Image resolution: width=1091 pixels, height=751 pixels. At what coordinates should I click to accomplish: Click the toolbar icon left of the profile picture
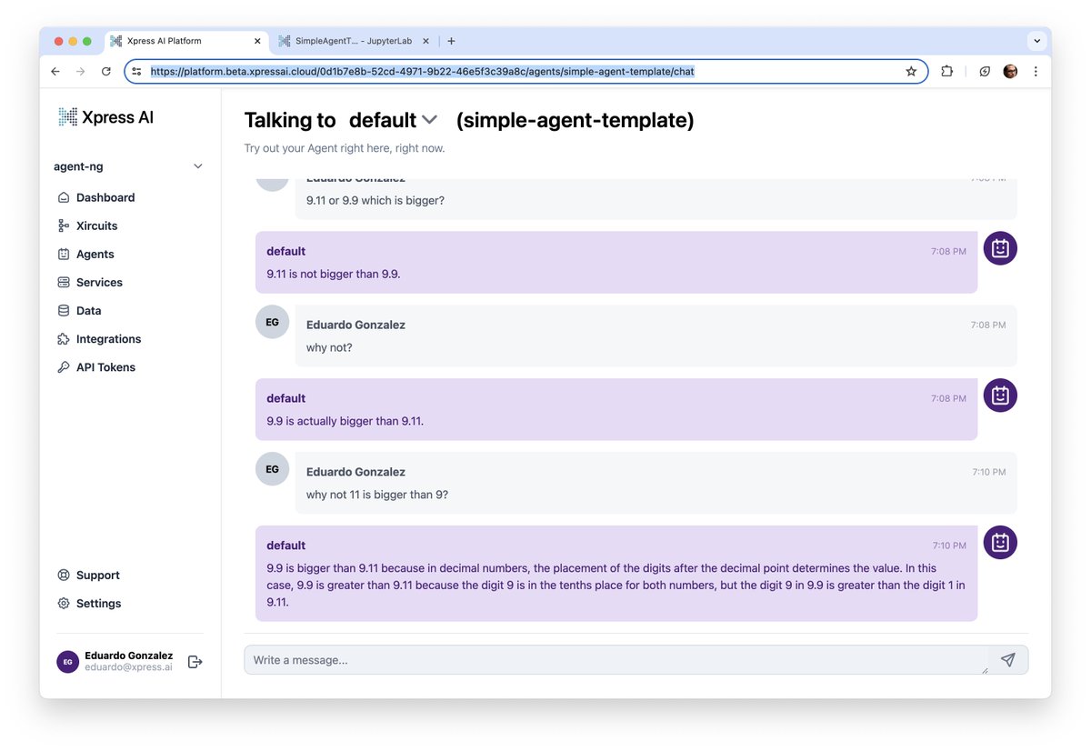pos(985,71)
